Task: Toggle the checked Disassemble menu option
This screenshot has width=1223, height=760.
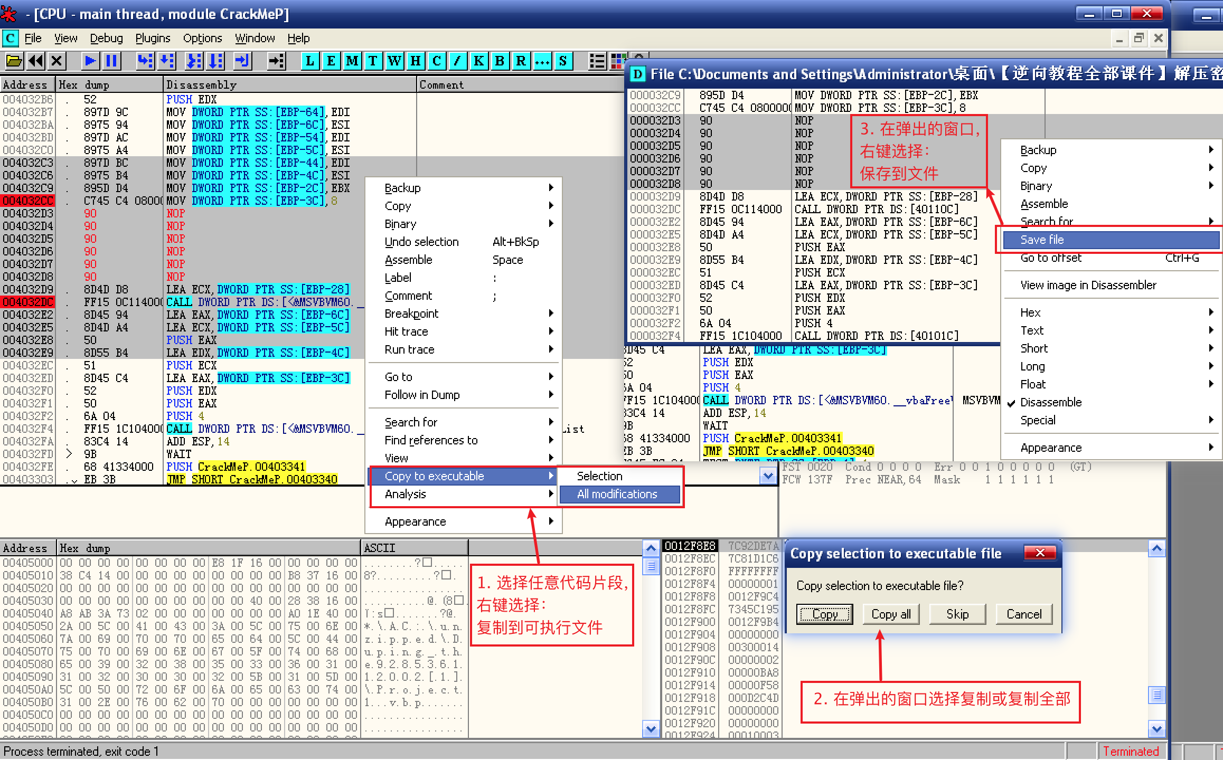Action: pyautogui.click(x=1050, y=402)
